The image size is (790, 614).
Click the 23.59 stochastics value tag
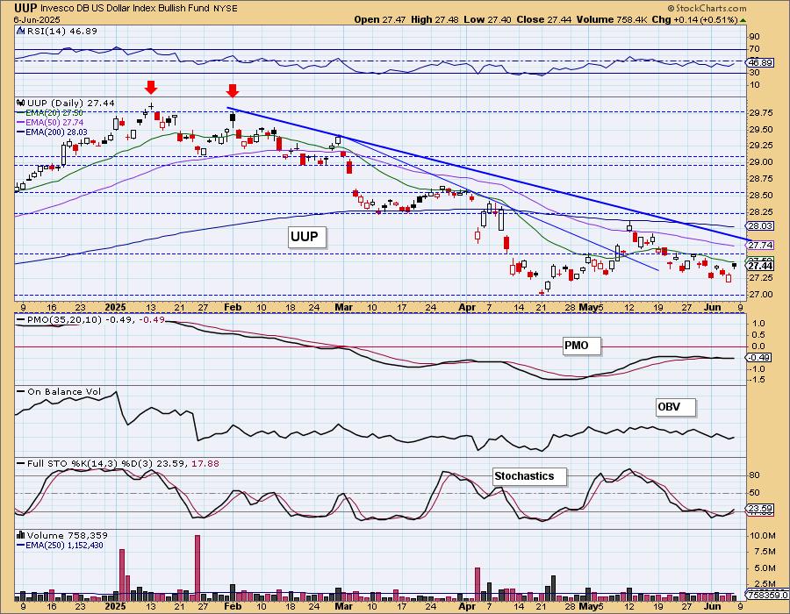(x=760, y=509)
